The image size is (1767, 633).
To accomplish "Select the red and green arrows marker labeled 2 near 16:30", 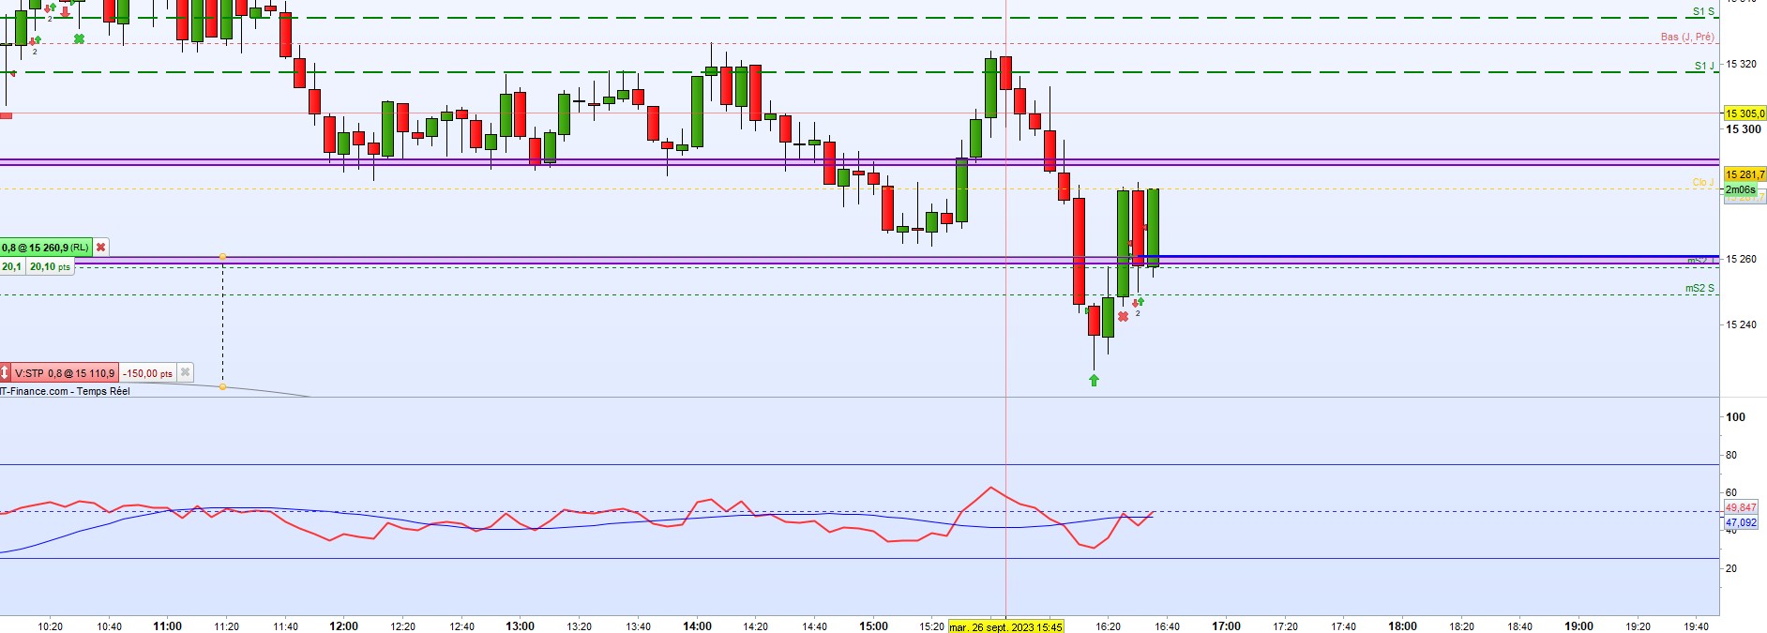I will point(1138,304).
